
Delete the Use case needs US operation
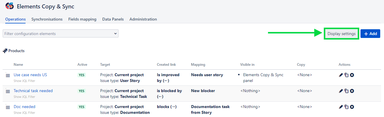(x=352, y=75)
